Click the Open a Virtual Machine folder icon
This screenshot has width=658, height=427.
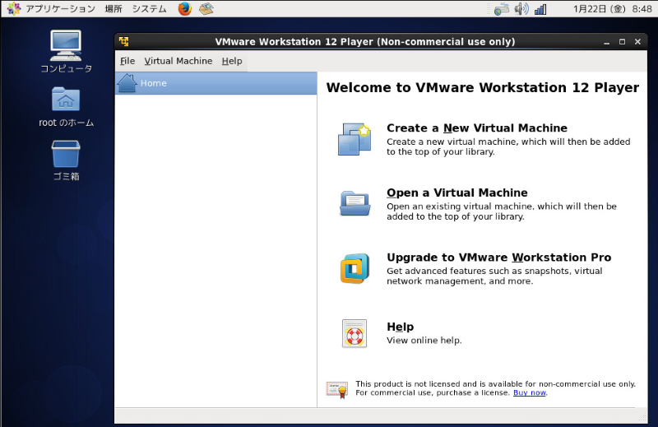click(354, 203)
